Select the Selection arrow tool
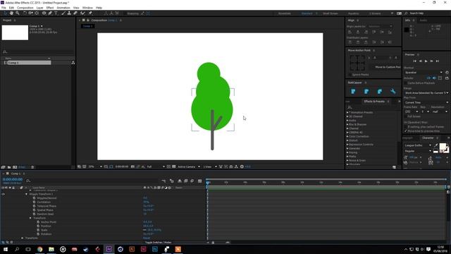Image resolution: width=451 pixels, height=254 pixels. coord(5,13)
